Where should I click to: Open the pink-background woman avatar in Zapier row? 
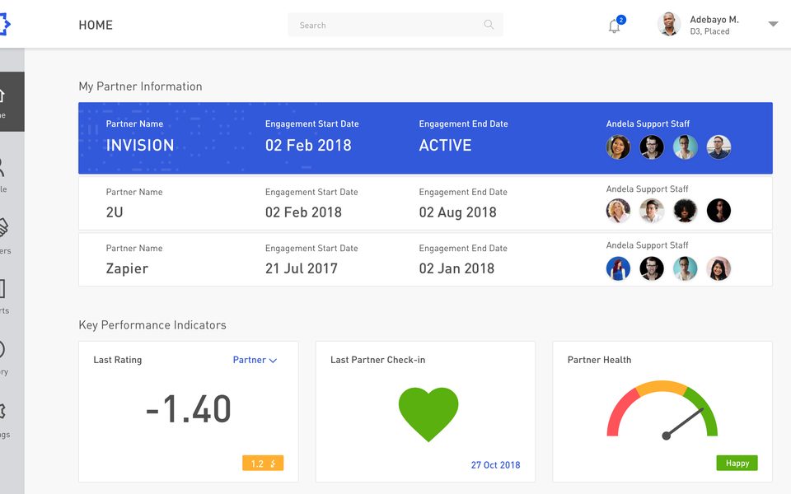pos(718,268)
